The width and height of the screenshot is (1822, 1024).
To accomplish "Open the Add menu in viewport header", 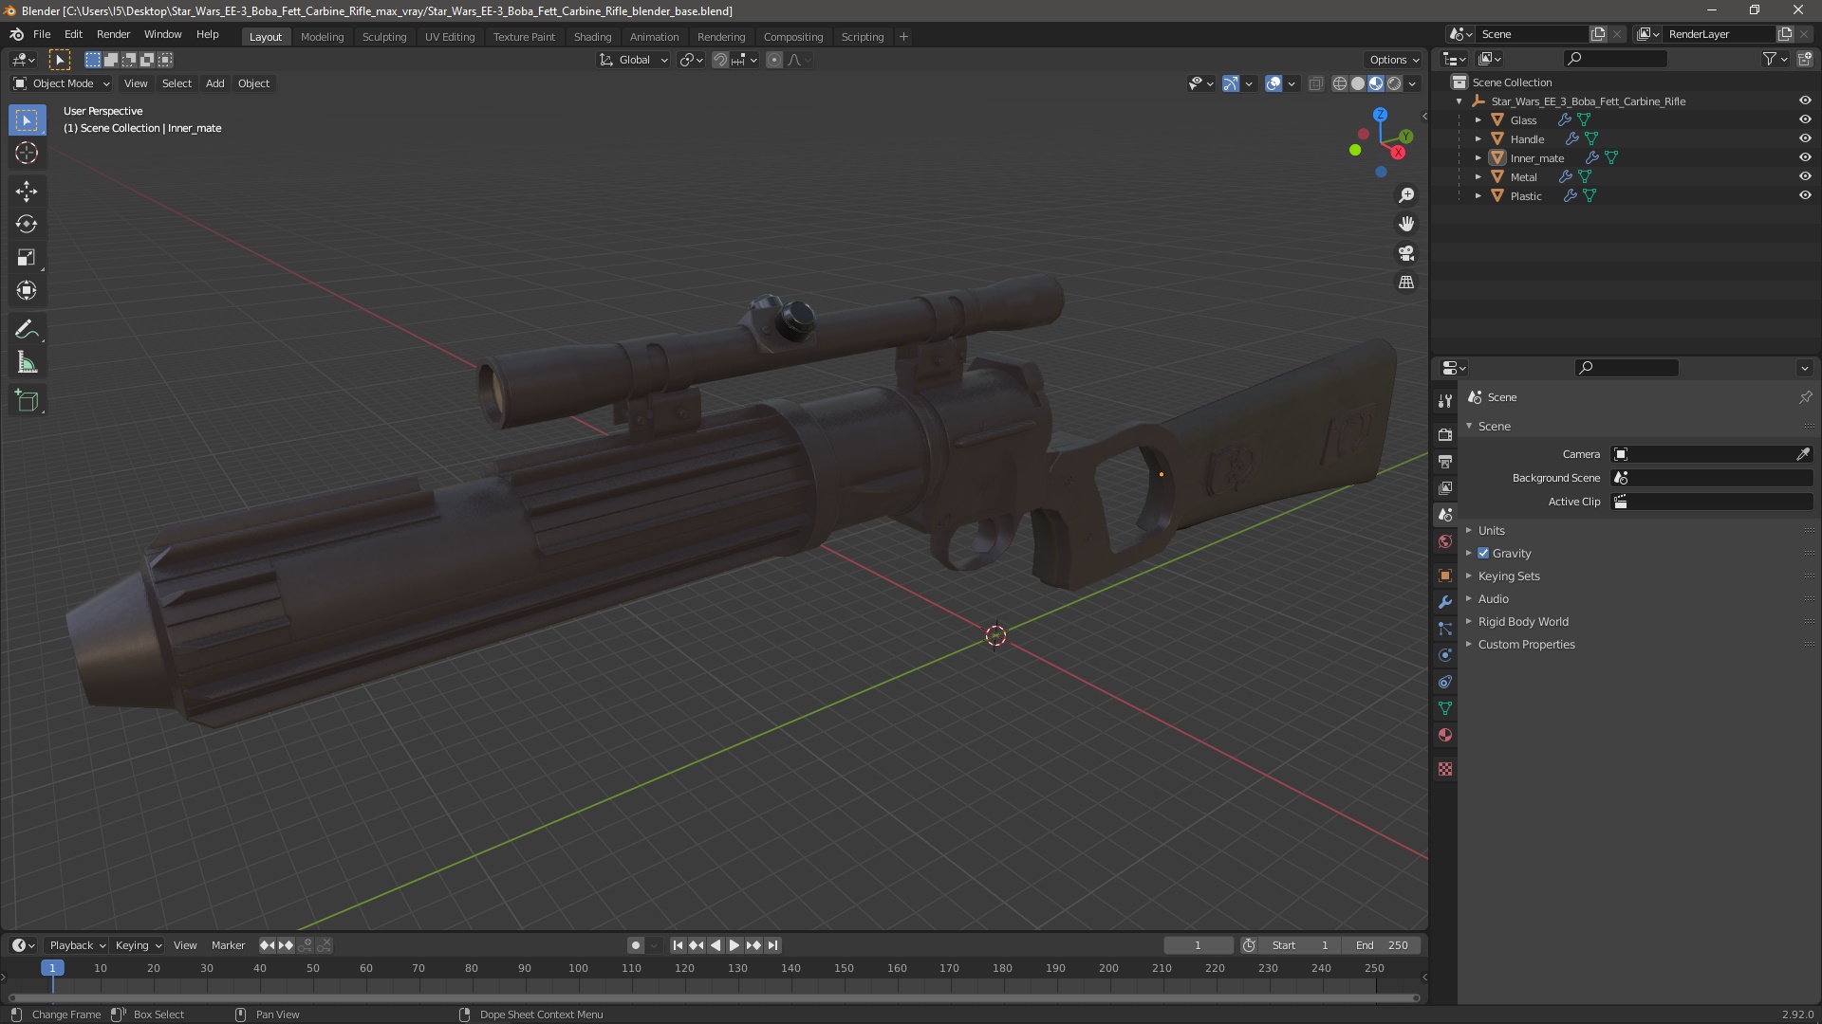I will tap(215, 83).
